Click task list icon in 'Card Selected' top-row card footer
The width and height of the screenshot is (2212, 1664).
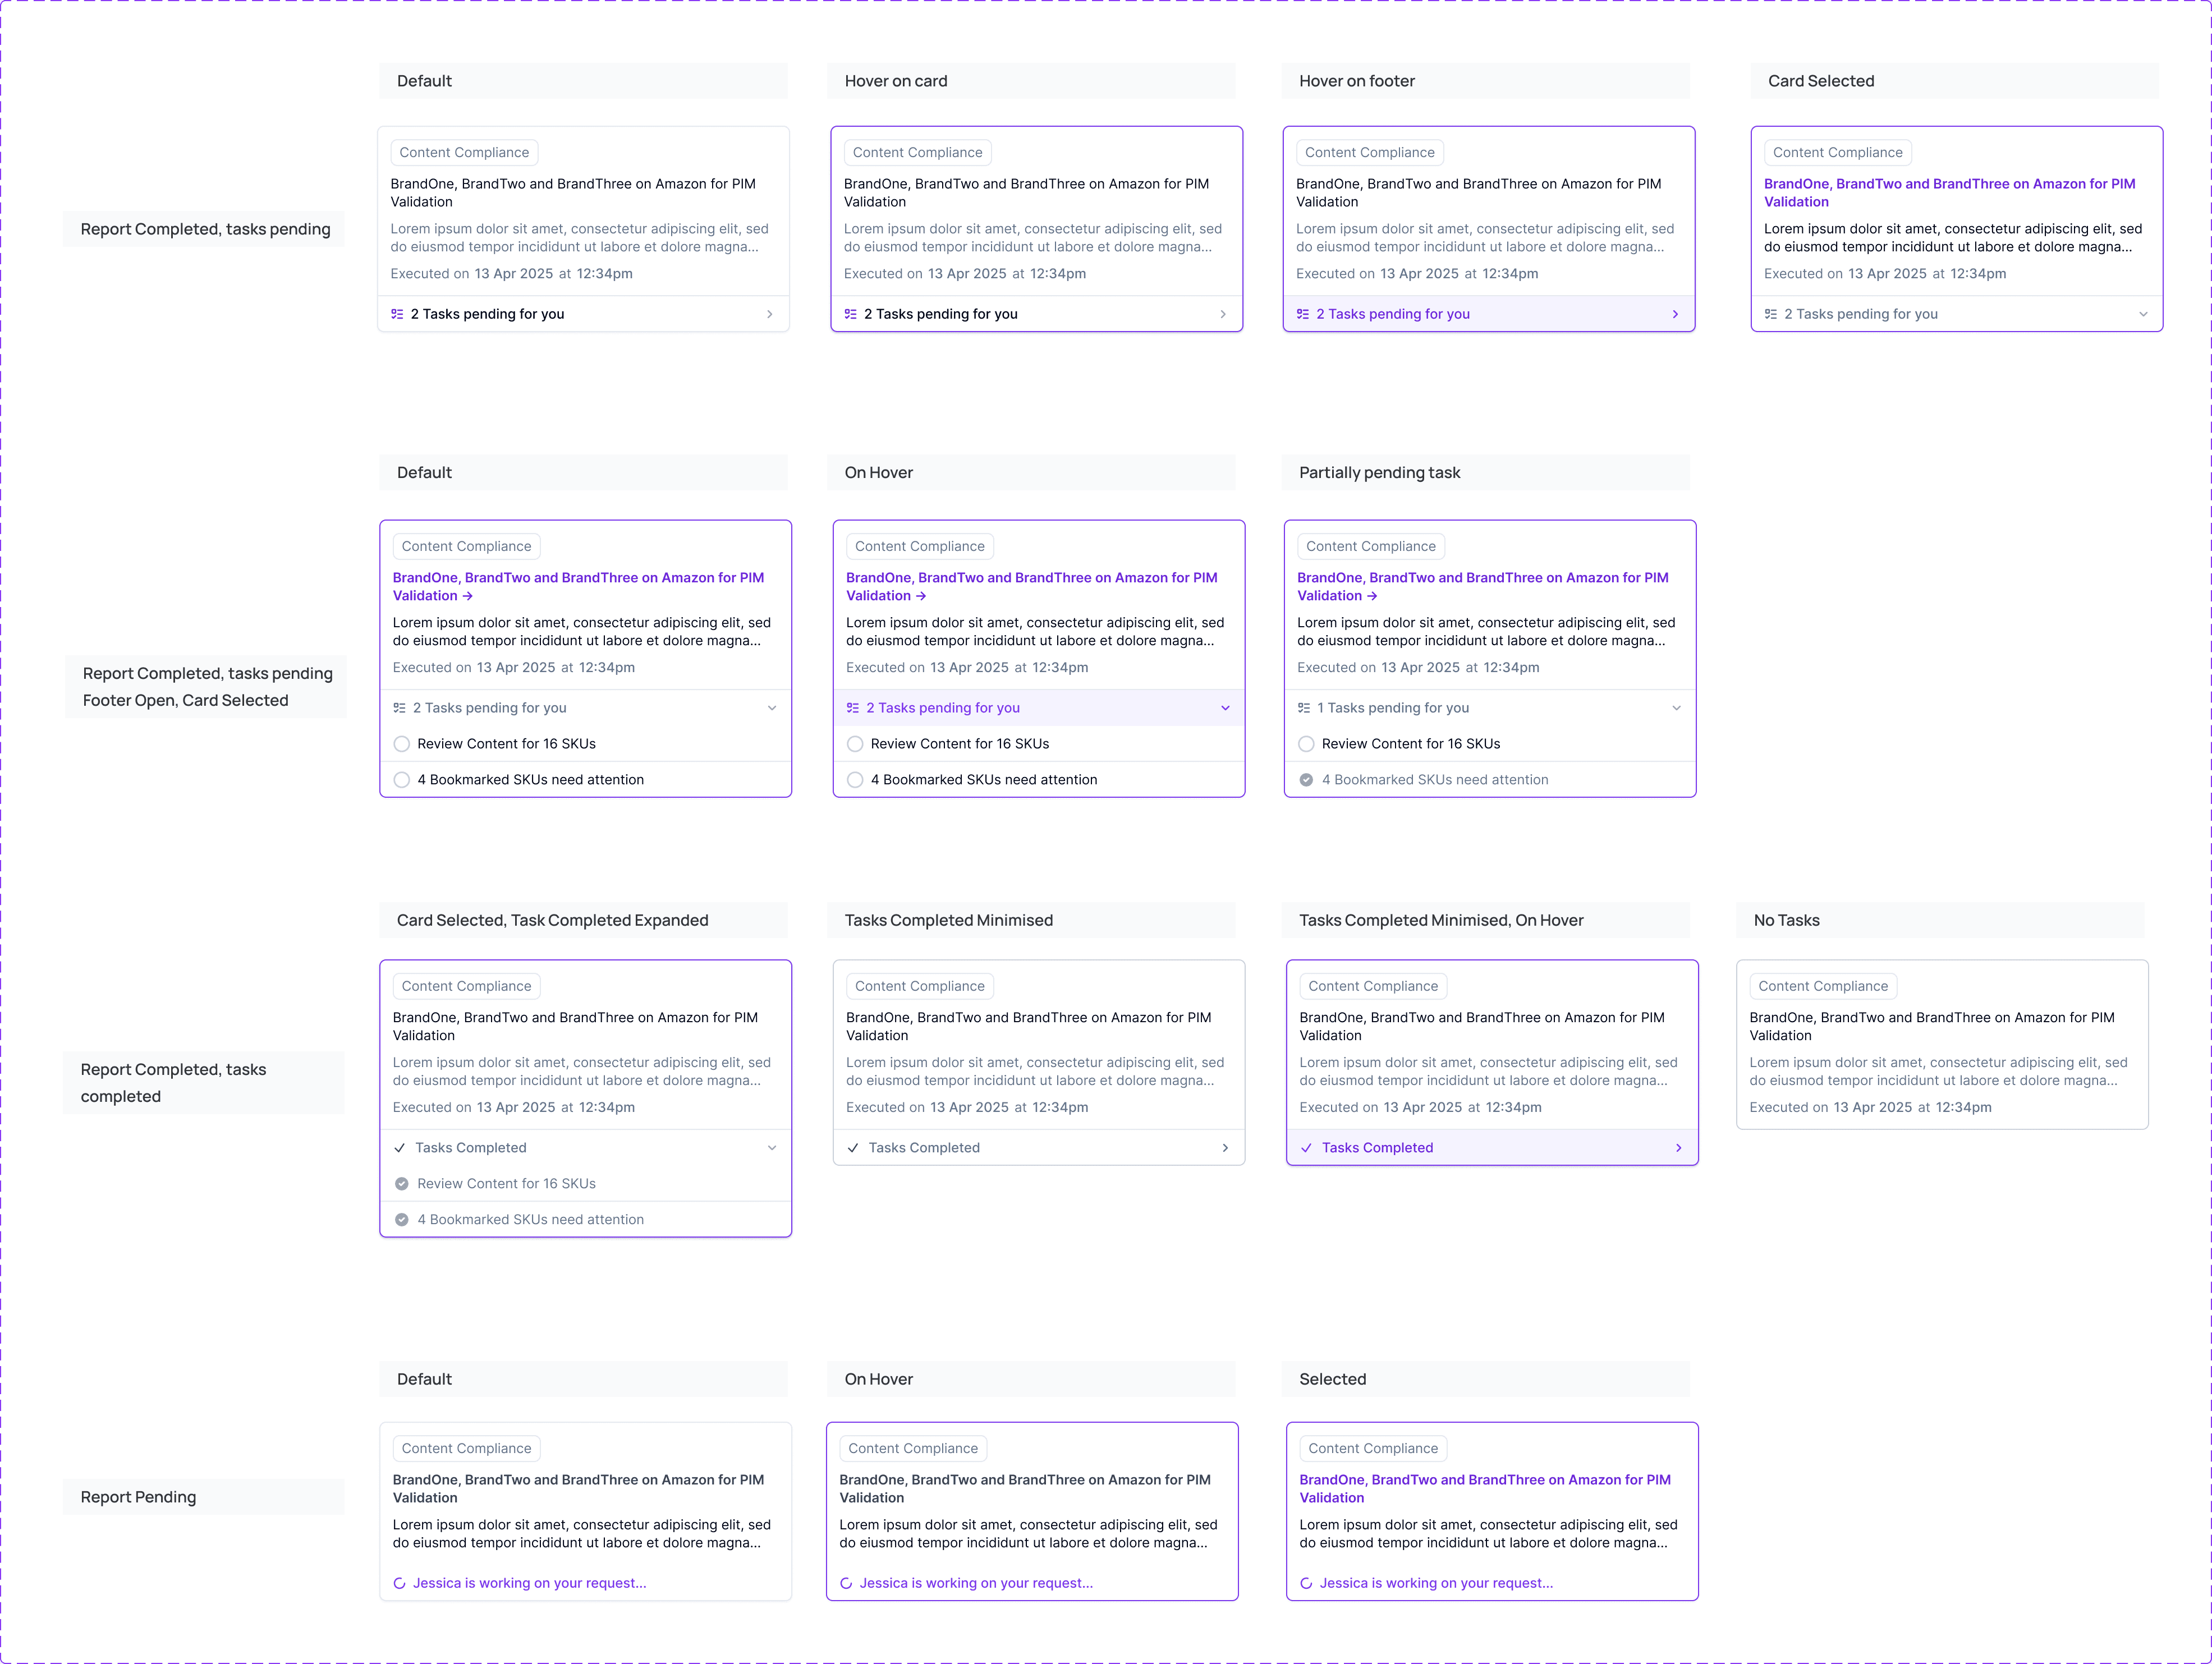tap(1771, 314)
